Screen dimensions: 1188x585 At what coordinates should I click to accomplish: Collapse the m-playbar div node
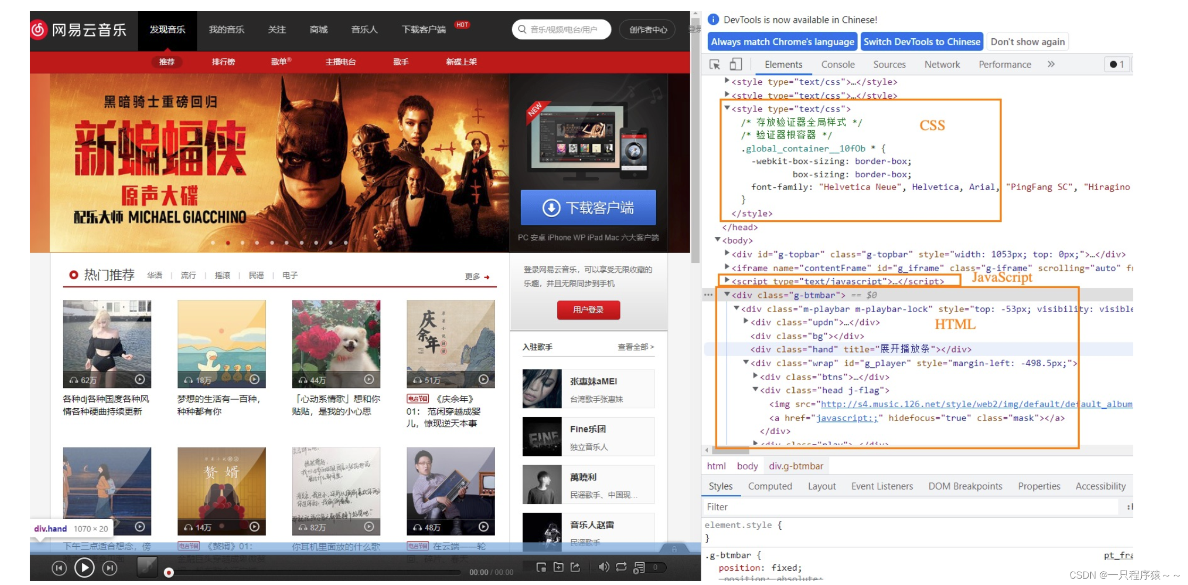[736, 308]
